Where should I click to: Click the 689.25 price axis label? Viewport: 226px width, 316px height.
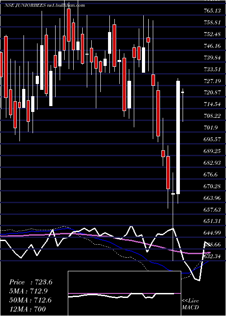click(x=212, y=151)
